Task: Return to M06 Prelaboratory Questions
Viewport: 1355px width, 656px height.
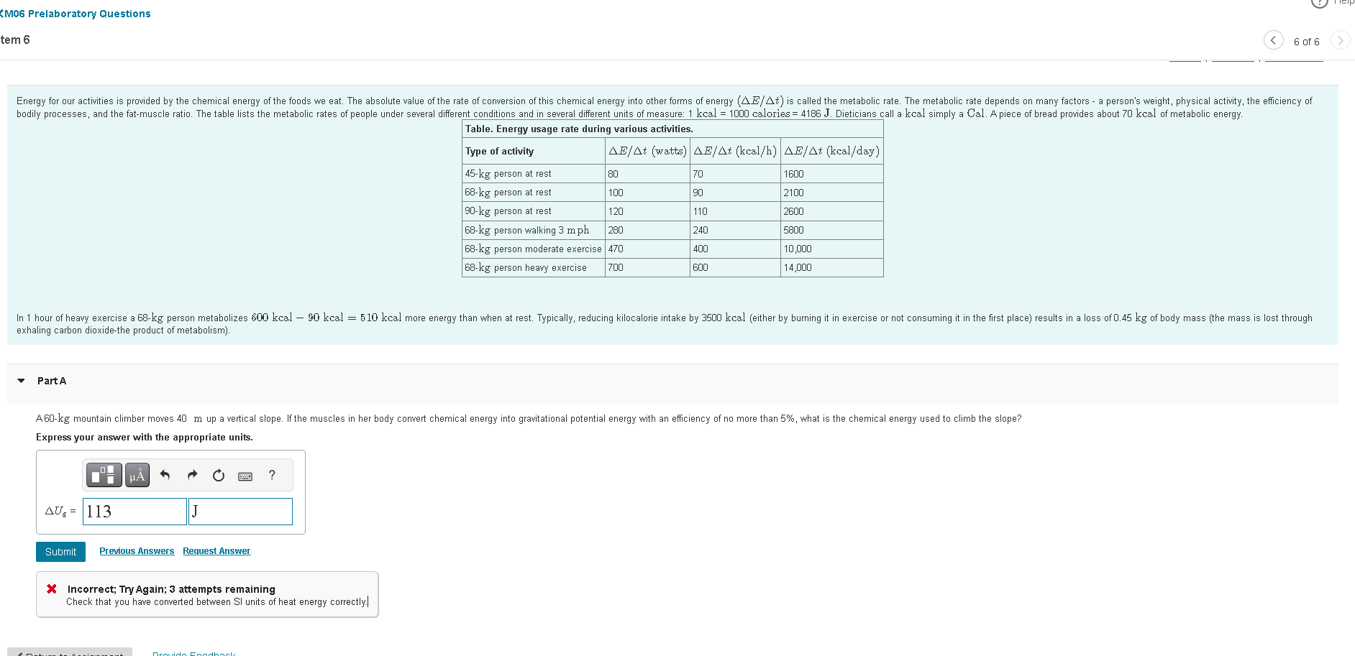Action: tap(76, 14)
